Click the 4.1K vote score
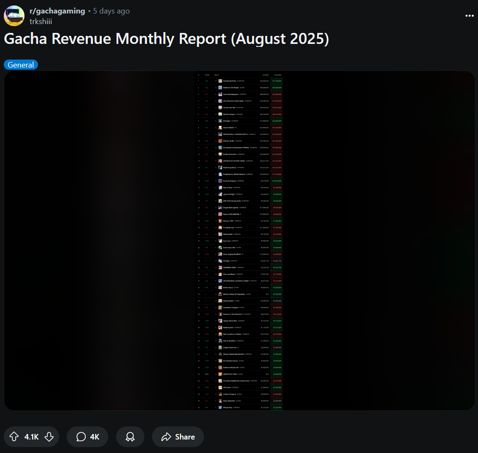Screen dimensions: 478x453 (31, 437)
